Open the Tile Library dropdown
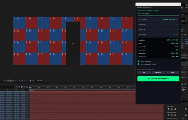 pyautogui.click(x=158, y=19)
